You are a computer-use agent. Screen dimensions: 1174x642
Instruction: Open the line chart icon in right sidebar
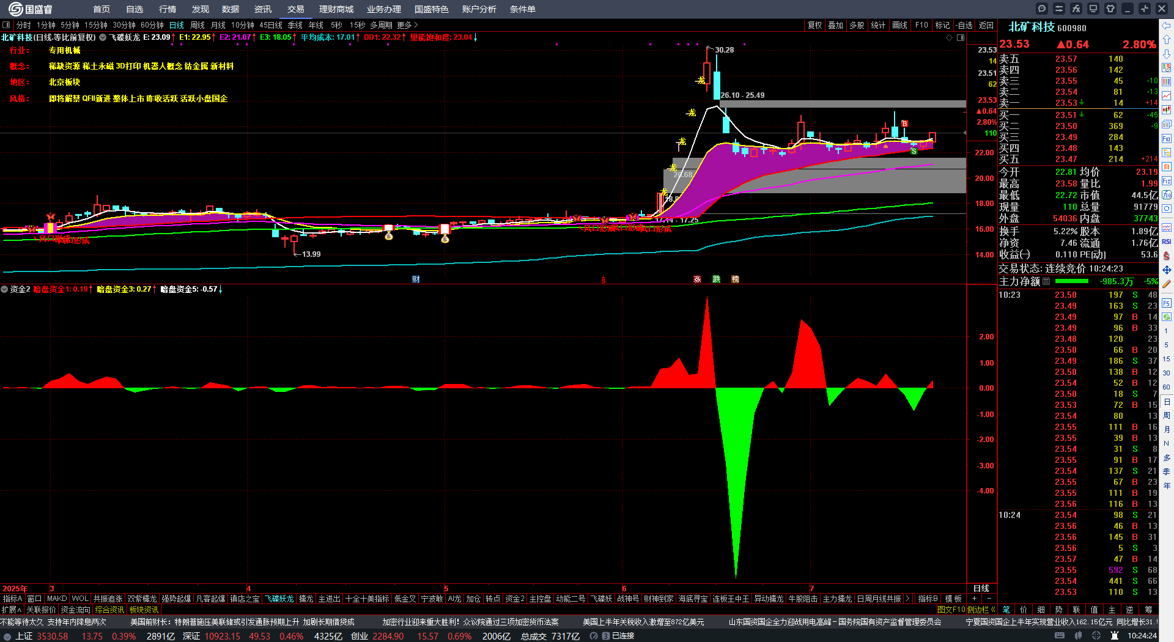[1167, 96]
